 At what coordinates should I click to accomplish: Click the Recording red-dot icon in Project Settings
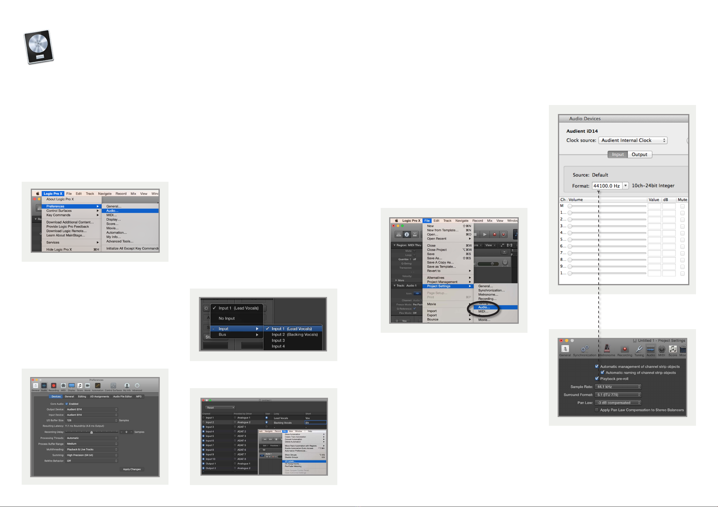coord(625,349)
